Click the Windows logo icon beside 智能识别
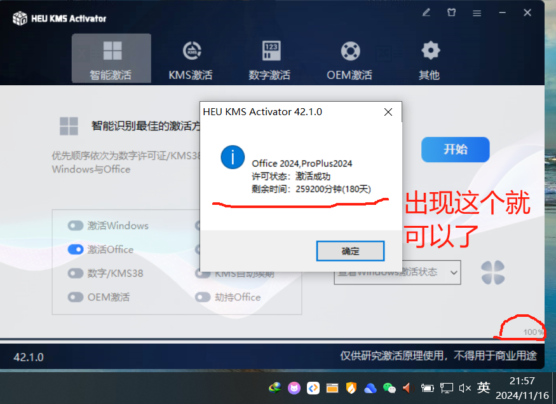The image size is (556, 404). point(69,126)
